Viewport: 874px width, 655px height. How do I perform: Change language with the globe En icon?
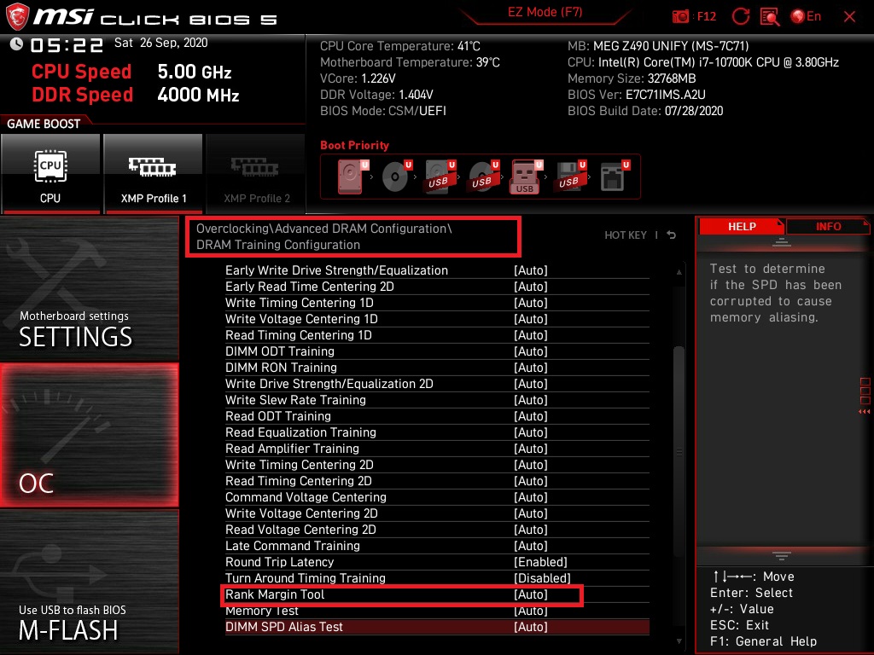[806, 16]
